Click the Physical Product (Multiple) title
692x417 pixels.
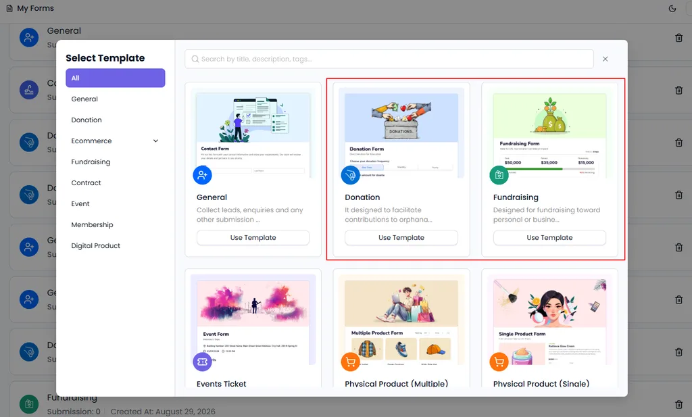[396, 384]
